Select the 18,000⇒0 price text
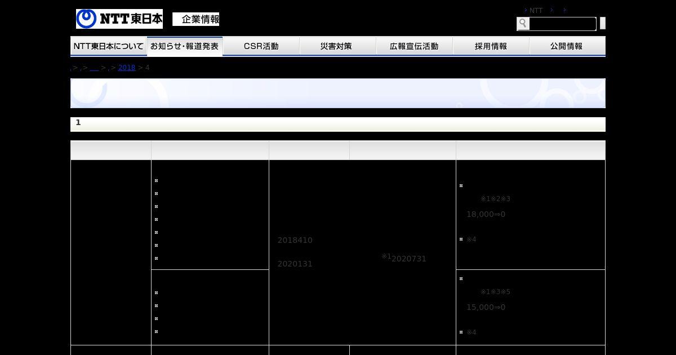The height and width of the screenshot is (355, 676). click(486, 214)
